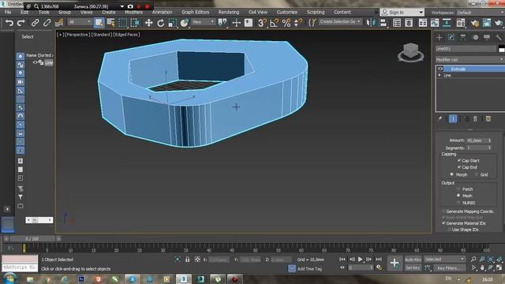This screenshot has height=284, width=505.
Task: Open the Select by Name dialog
Action: [x=110, y=23]
